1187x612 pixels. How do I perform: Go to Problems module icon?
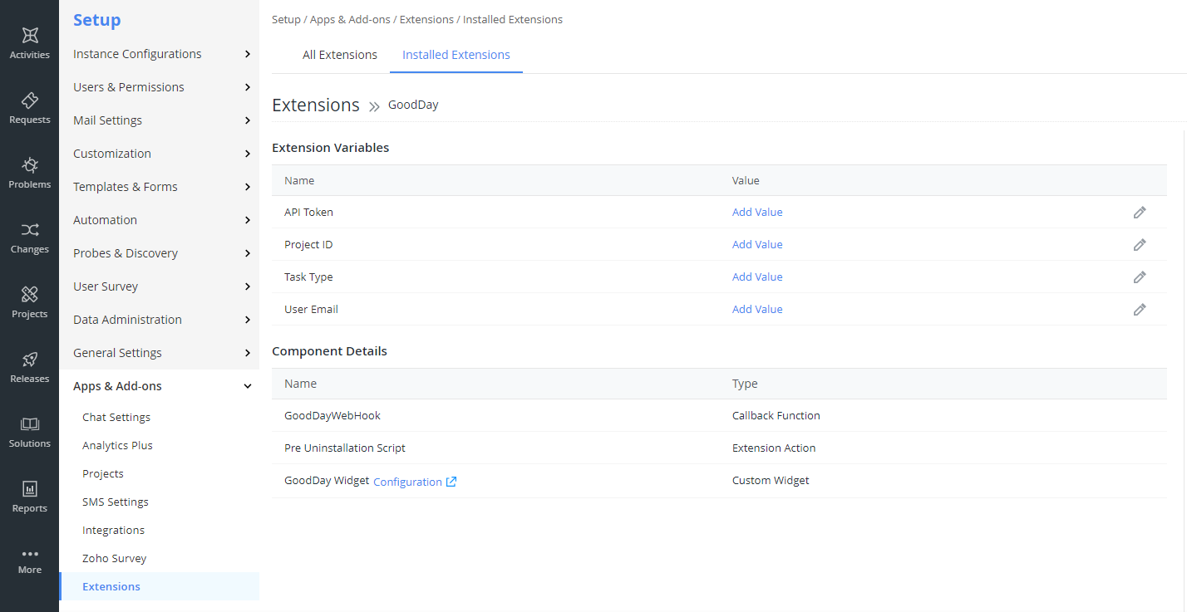(x=30, y=165)
